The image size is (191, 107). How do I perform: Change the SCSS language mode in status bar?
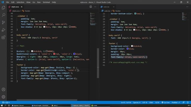157,103
